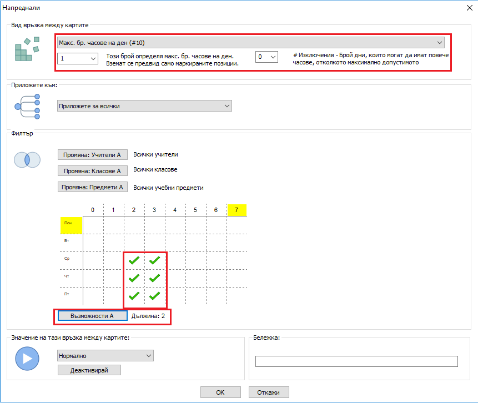Open the 'Нормално' importance dropdown
The image size is (478, 403).
tap(105, 355)
